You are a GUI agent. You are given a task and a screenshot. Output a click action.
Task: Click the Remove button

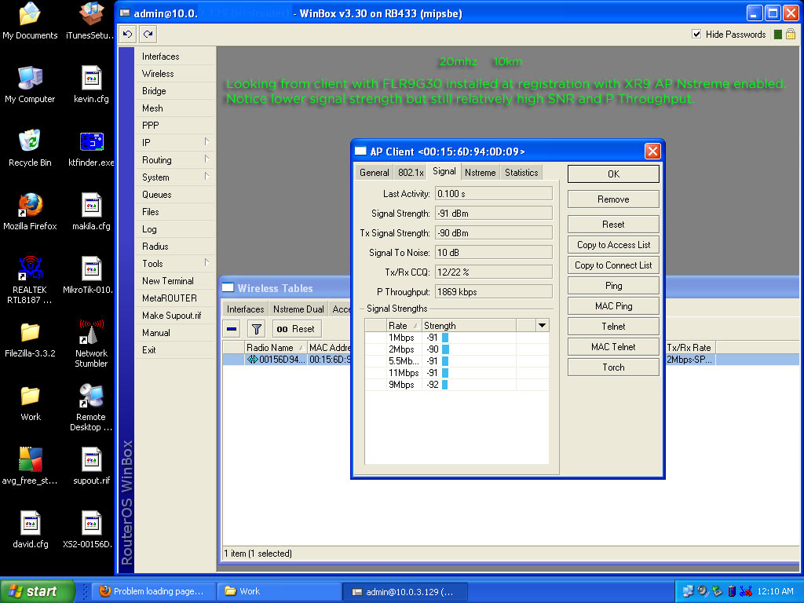point(613,199)
